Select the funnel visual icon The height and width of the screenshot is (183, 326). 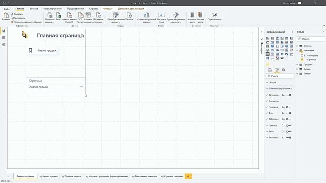[x=273, y=46]
